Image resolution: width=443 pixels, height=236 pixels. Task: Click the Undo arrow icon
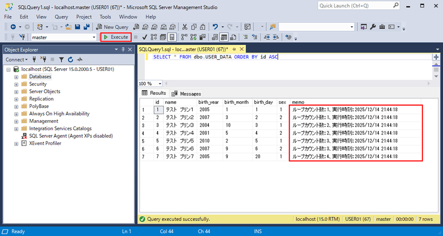(215, 27)
